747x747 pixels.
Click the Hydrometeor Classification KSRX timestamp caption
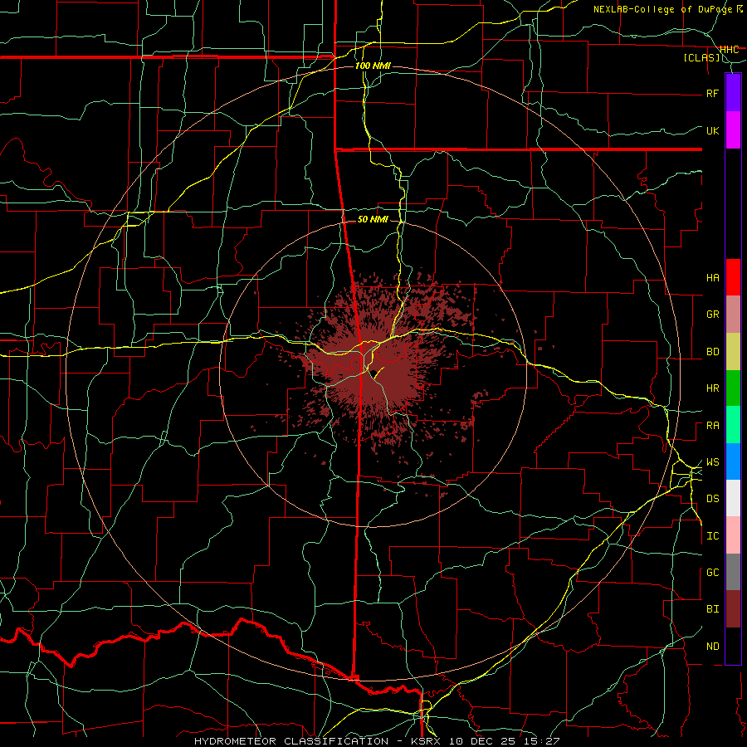377,741
